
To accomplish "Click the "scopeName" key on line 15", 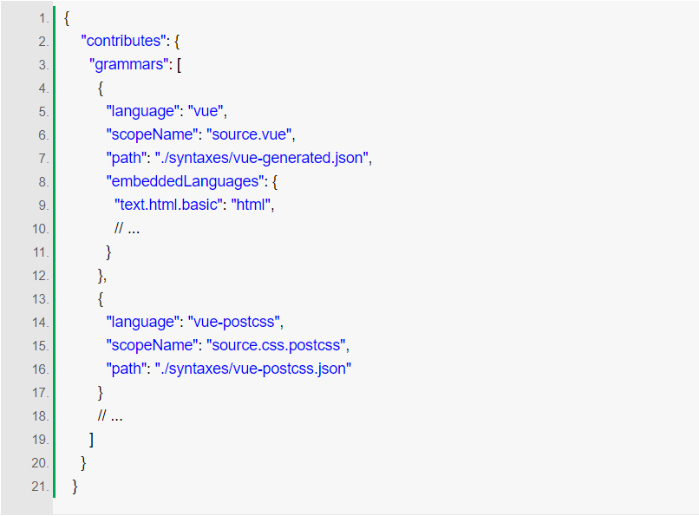I will point(152,345).
